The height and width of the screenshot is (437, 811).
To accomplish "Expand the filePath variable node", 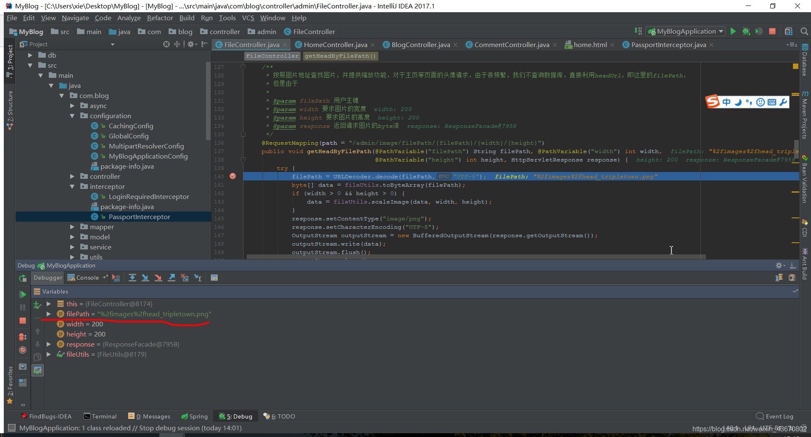I will point(48,314).
